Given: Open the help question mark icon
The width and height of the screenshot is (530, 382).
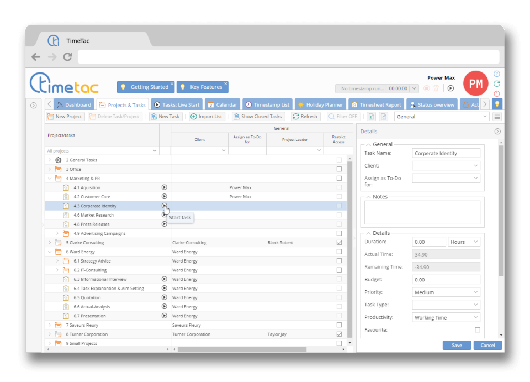Looking at the screenshot, I should point(496,74).
